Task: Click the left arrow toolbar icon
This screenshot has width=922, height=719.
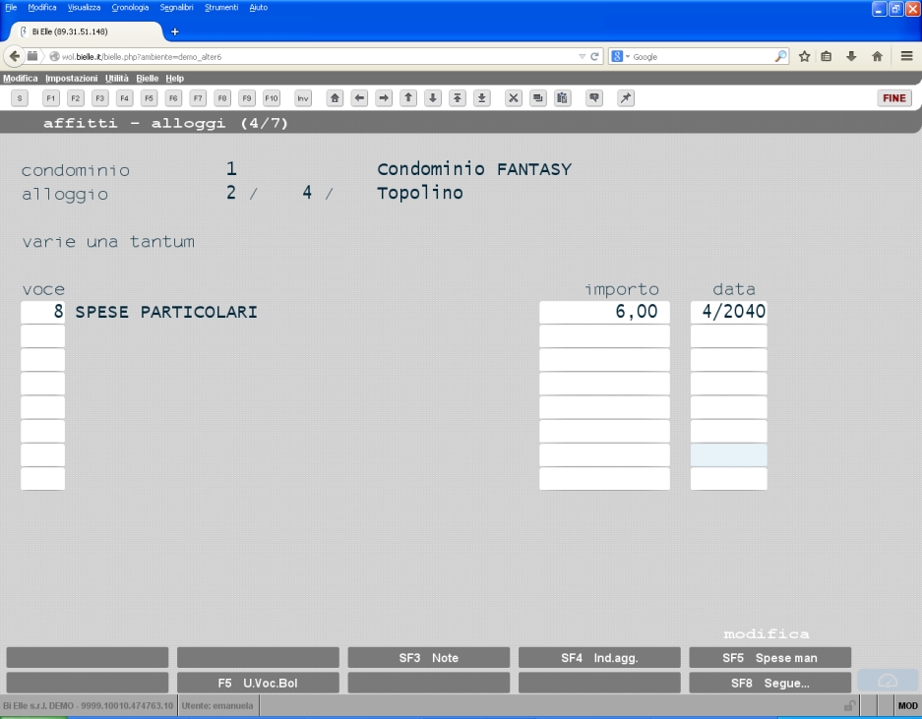Action: (x=359, y=98)
